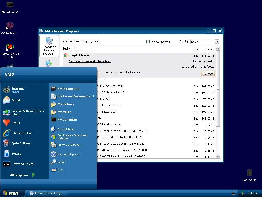Viewport: 262px width, 197px height.
Task: Toggle the Show updates checkbox
Action: 148,42
